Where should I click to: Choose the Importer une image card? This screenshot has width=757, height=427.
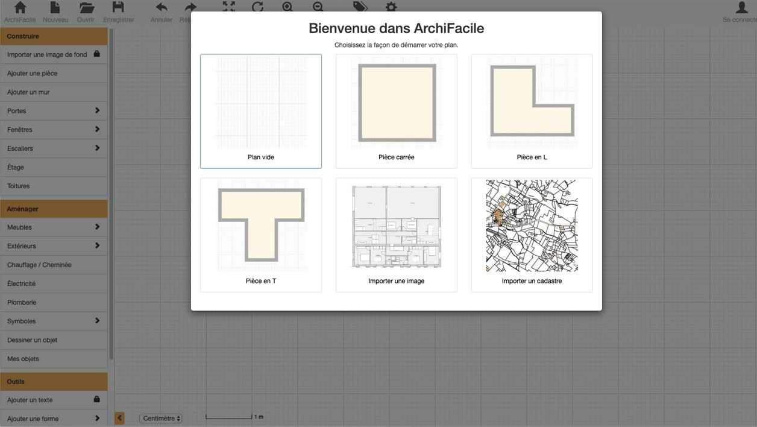[x=397, y=235]
